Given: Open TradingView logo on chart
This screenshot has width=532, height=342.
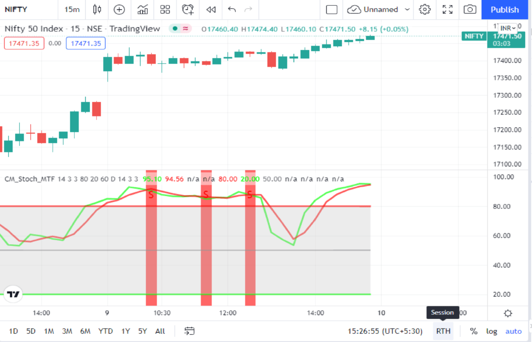Looking at the screenshot, I should [13, 294].
